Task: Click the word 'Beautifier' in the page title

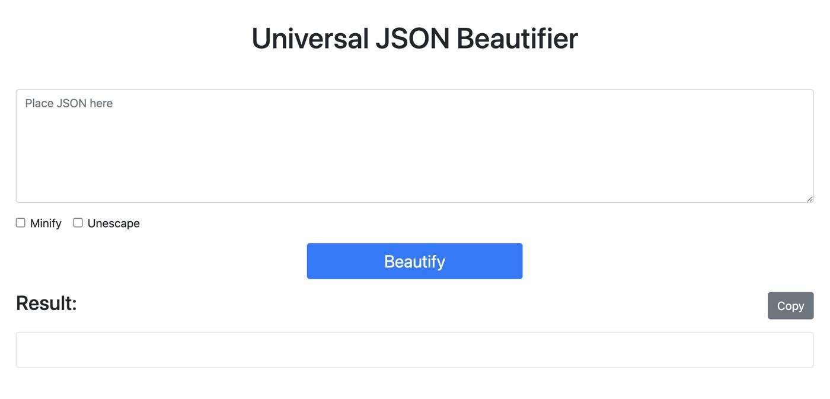Action: (x=517, y=39)
